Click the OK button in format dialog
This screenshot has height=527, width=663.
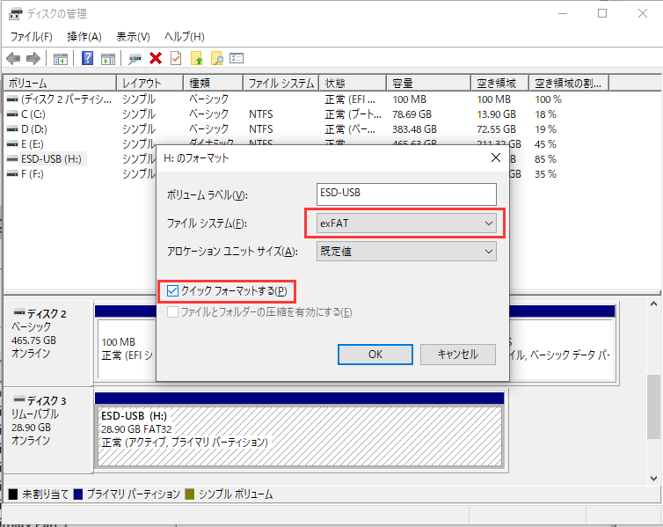click(x=375, y=354)
